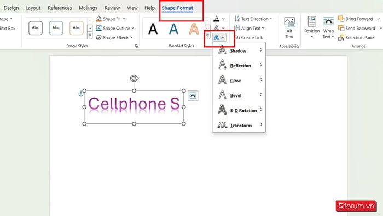Click the rotation handle above text box

pos(134,78)
